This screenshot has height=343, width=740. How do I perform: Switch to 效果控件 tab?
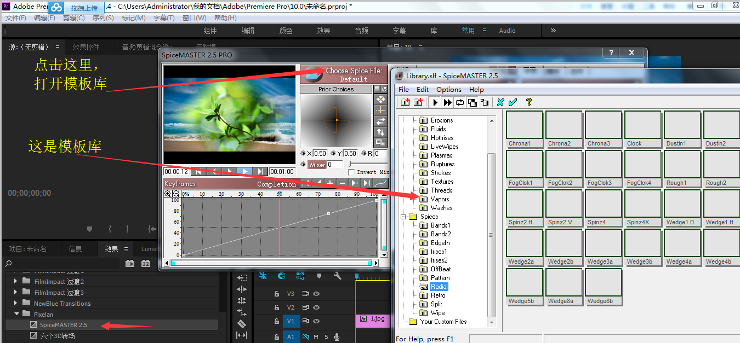pyautogui.click(x=86, y=47)
